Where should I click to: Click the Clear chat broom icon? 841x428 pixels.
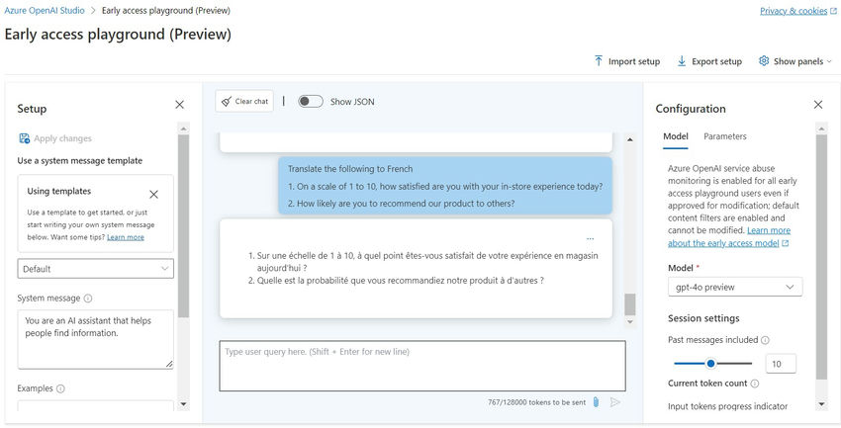click(x=227, y=101)
